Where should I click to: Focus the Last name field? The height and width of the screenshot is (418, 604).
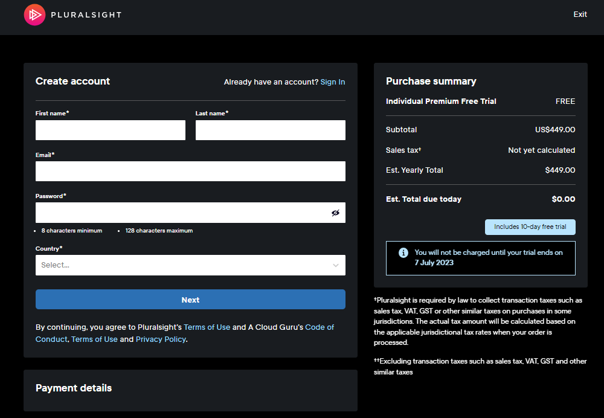coord(270,130)
